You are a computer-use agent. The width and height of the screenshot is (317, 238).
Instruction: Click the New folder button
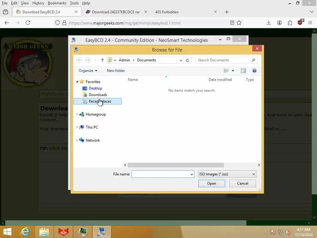(x=116, y=71)
